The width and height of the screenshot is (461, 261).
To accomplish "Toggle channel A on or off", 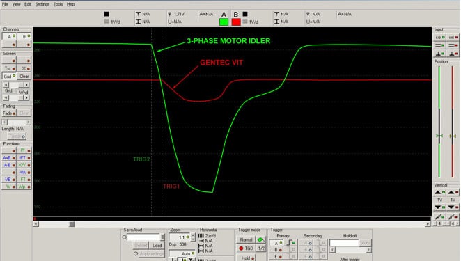I will (9, 36).
